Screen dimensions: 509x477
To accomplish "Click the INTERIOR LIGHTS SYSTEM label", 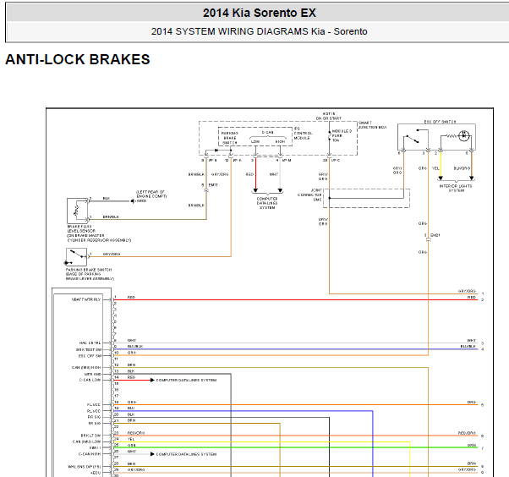I will [x=456, y=189].
